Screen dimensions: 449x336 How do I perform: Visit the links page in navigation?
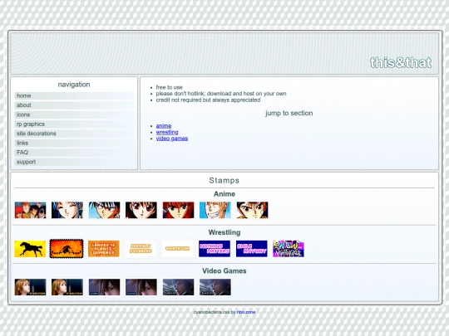(x=74, y=143)
